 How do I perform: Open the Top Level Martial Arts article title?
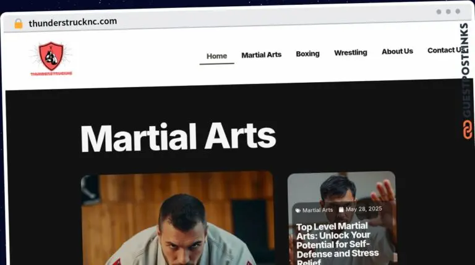[337, 244]
